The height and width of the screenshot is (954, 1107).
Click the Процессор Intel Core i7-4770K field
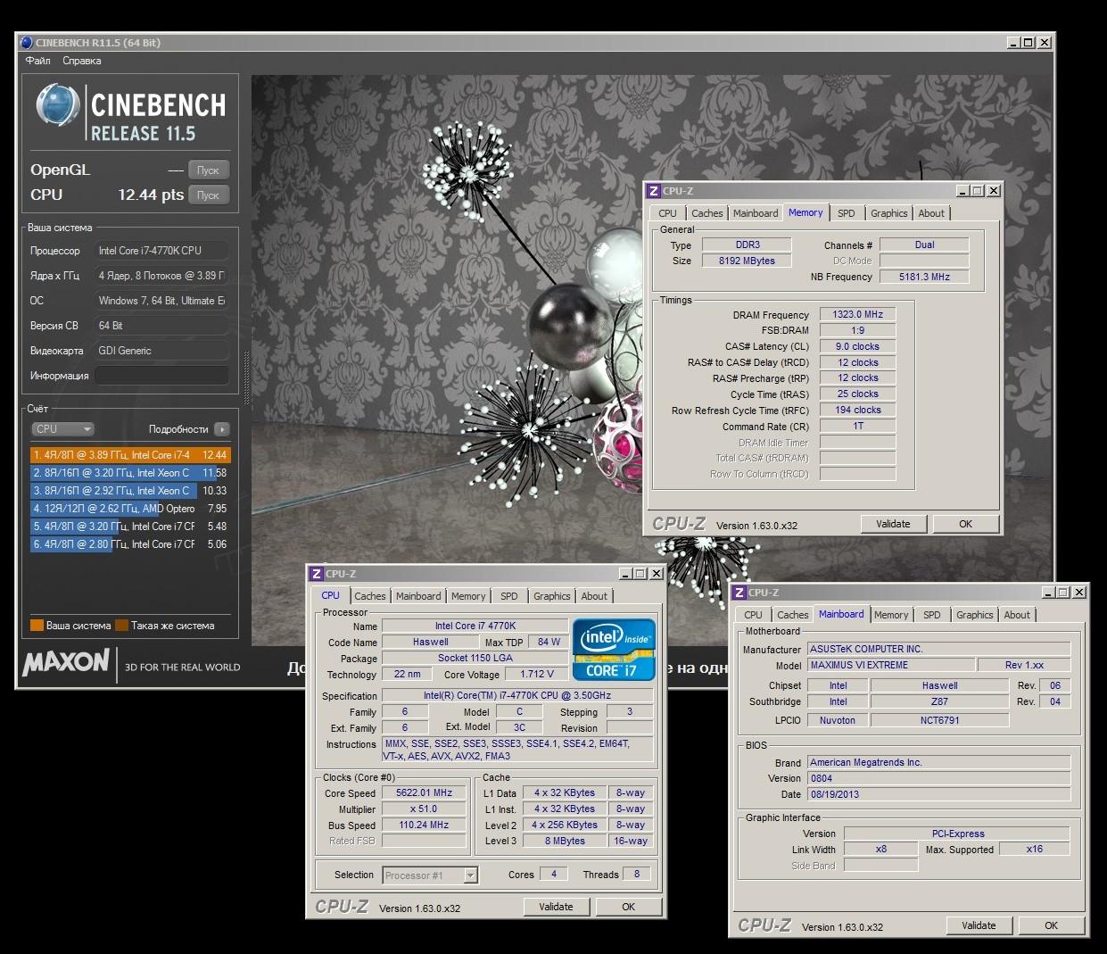[161, 251]
